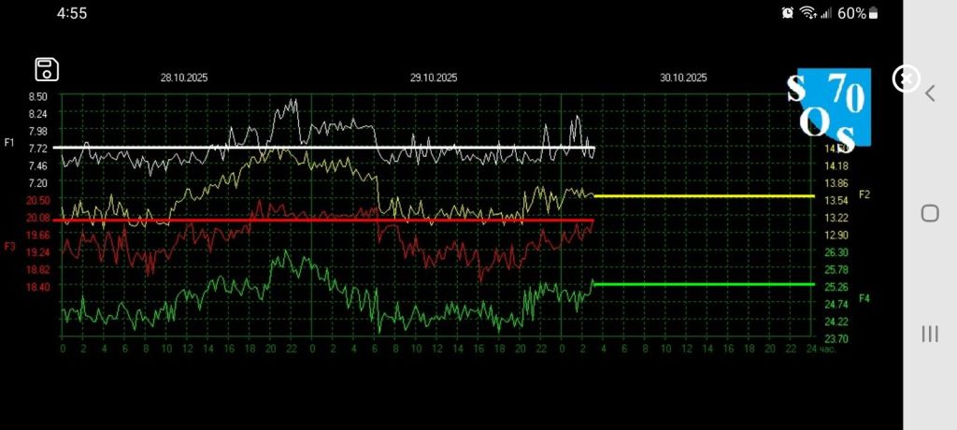Open the recent apps button
Image resolution: width=957 pixels, height=430 pixels.
pyautogui.click(x=930, y=334)
